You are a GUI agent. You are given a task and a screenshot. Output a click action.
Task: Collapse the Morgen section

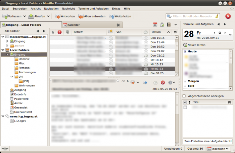click(185, 81)
